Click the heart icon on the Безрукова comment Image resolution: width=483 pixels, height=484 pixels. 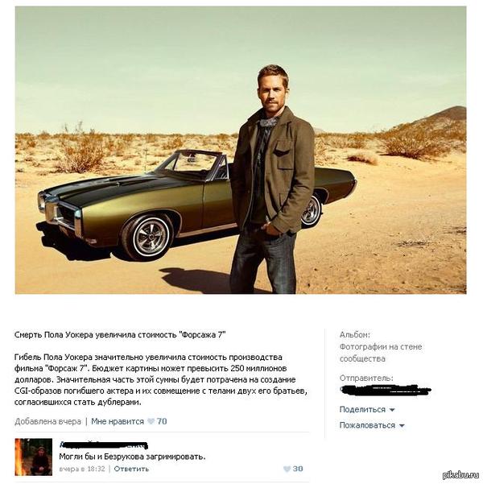pyautogui.click(x=287, y=469)
